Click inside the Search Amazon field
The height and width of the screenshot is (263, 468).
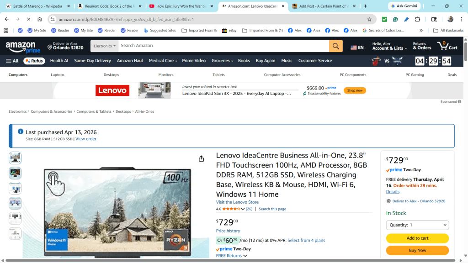pos(223,46)
